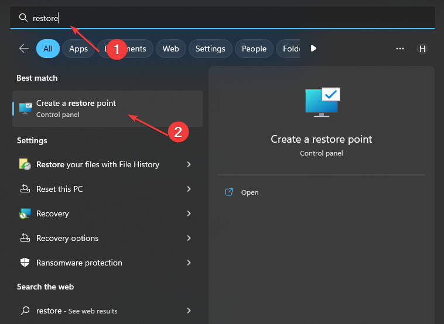Select the All filter tab

48,49
